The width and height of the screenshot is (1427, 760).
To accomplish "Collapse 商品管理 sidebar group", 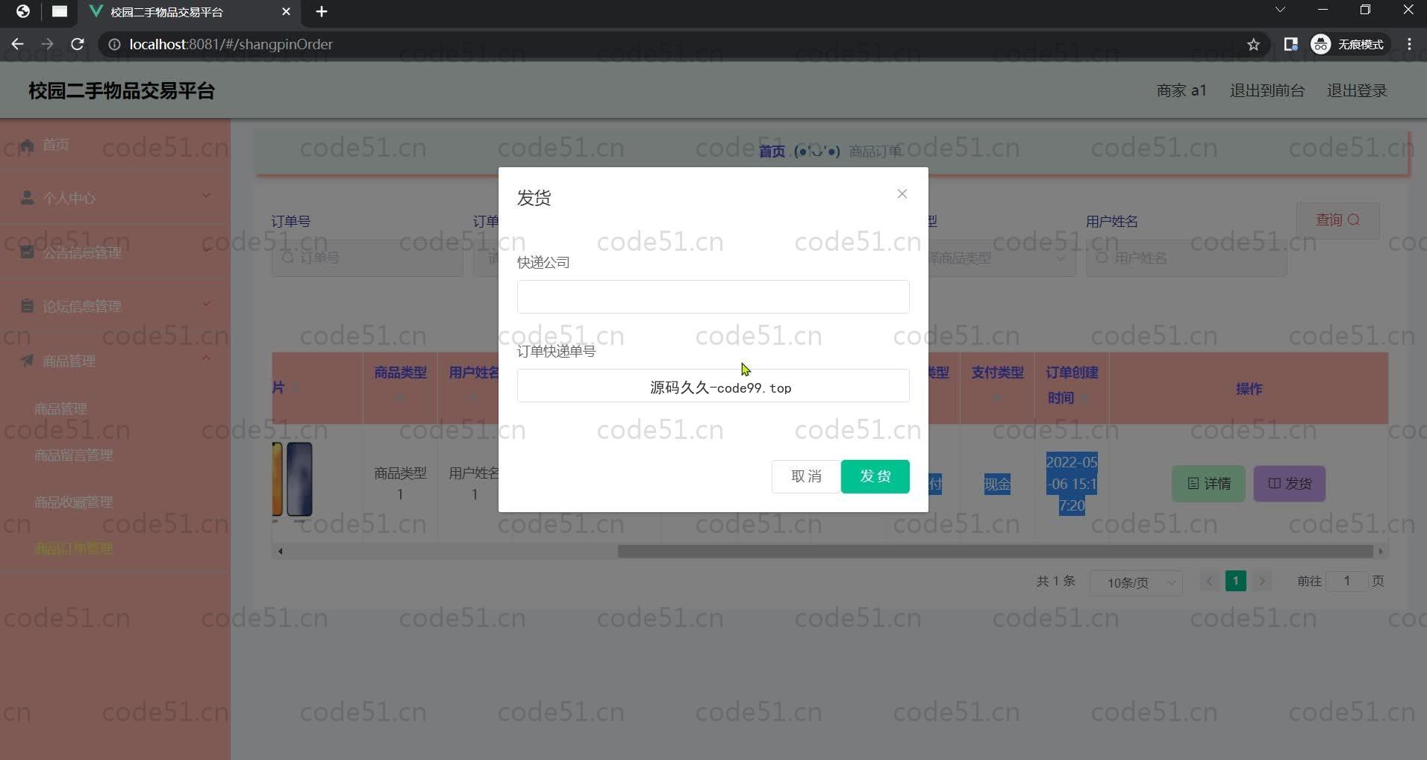I will (x=115, y=361).
